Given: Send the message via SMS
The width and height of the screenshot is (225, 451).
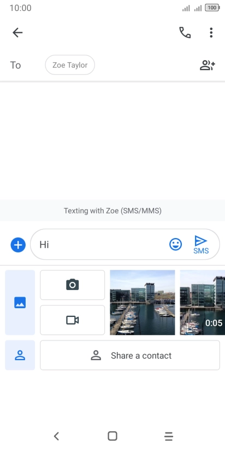Looking at the screenshot, I should click(201, 245).
